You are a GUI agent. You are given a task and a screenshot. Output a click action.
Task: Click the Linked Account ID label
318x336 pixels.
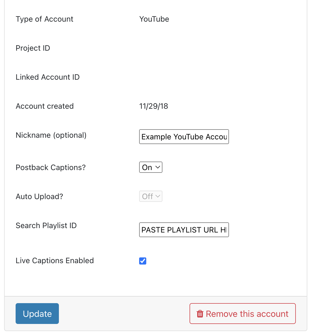point(48,77)
